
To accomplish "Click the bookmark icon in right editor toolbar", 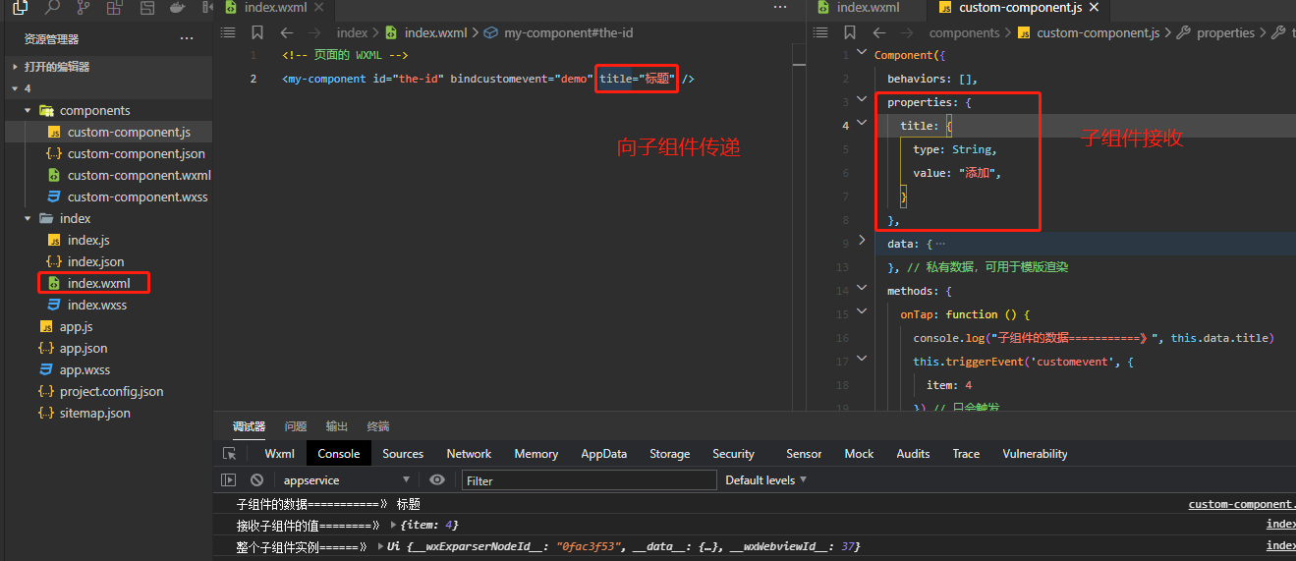I will pyautogui.click(x=850, y=32).
